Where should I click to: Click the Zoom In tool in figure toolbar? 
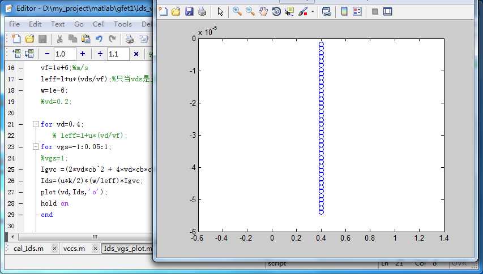(237, 11)
